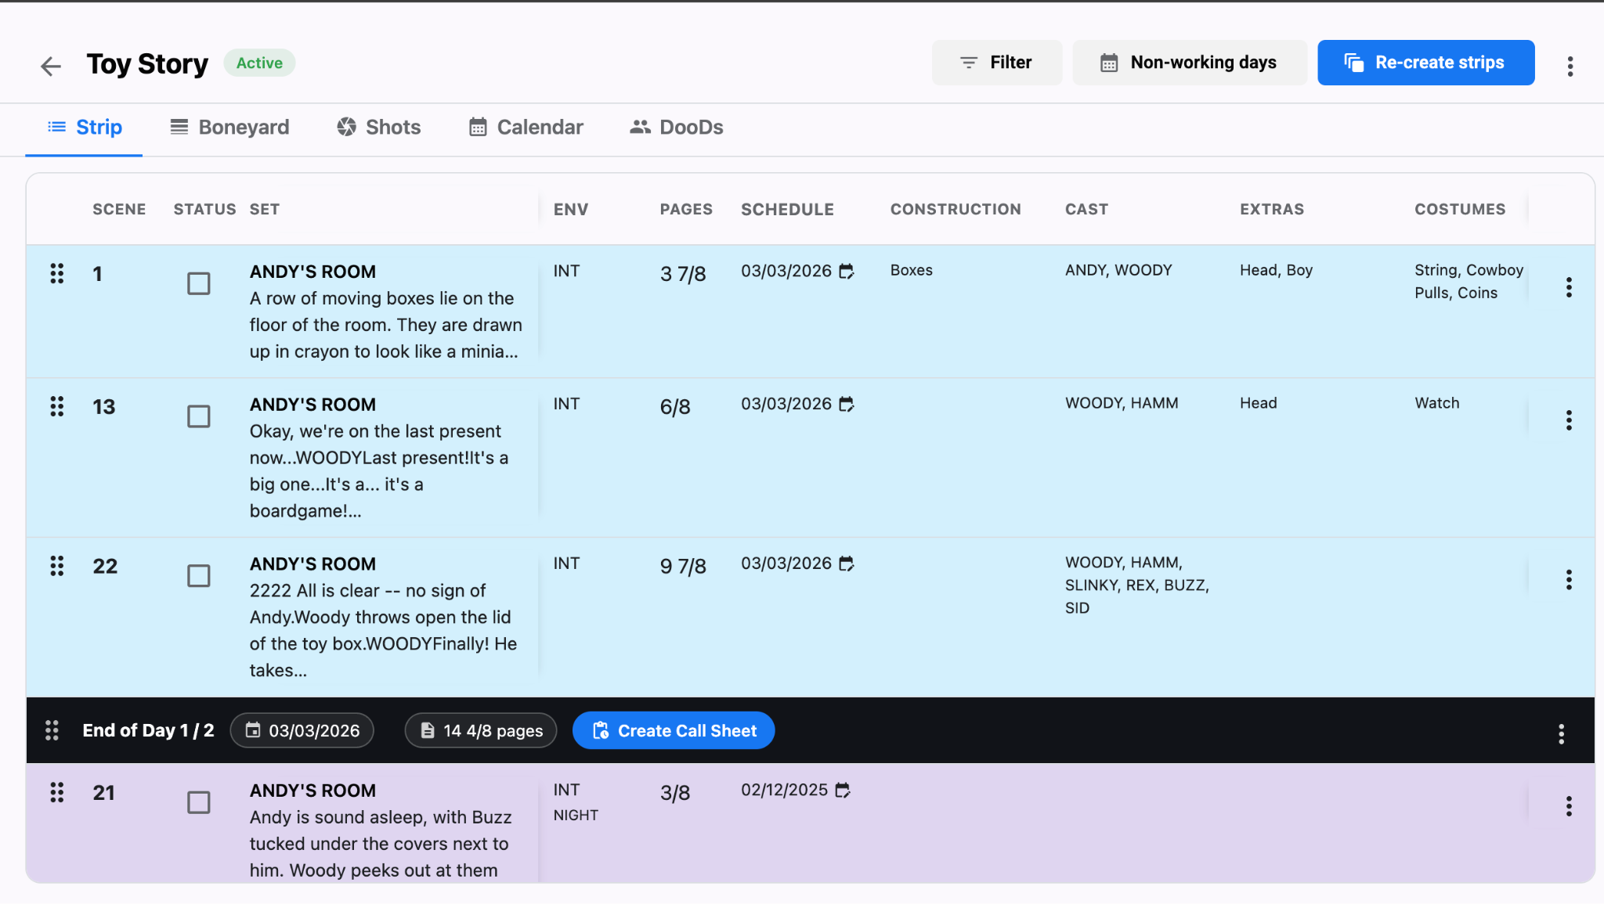
Task: Click the End of Day date chip 03/03/2026
Action: pos(302,730)
